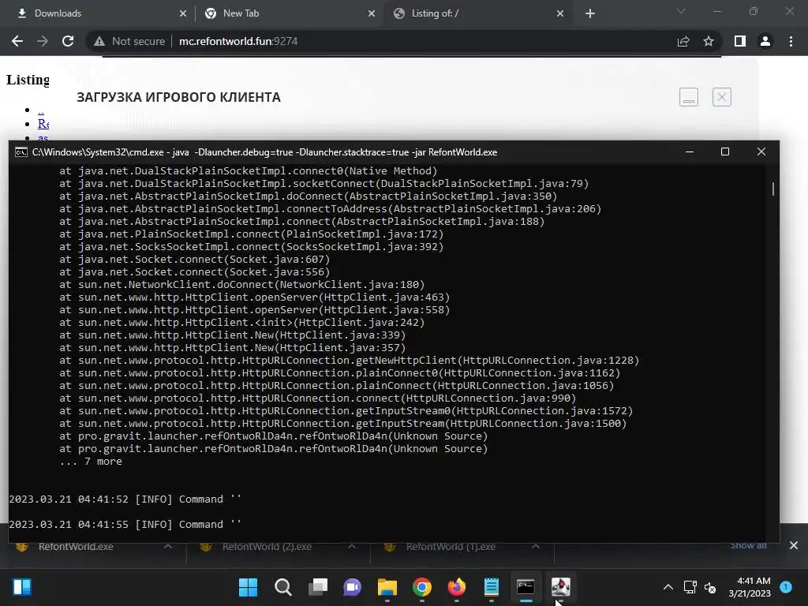
Task: Click Show all downloads
Action: click(x=748, y=546)
